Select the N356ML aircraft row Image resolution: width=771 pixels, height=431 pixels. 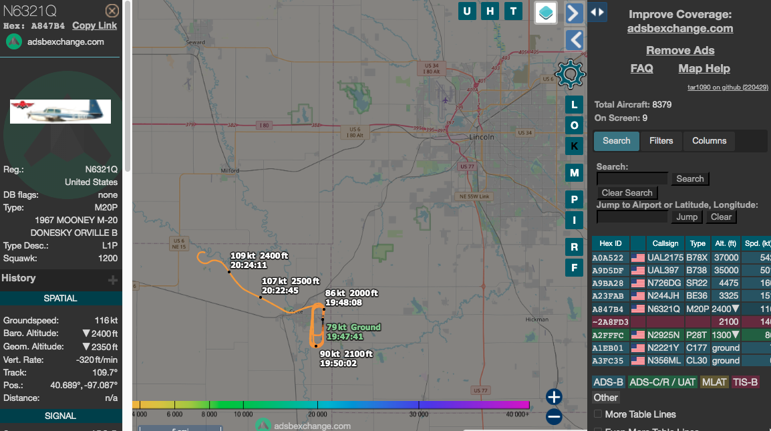tap(681, 361)
